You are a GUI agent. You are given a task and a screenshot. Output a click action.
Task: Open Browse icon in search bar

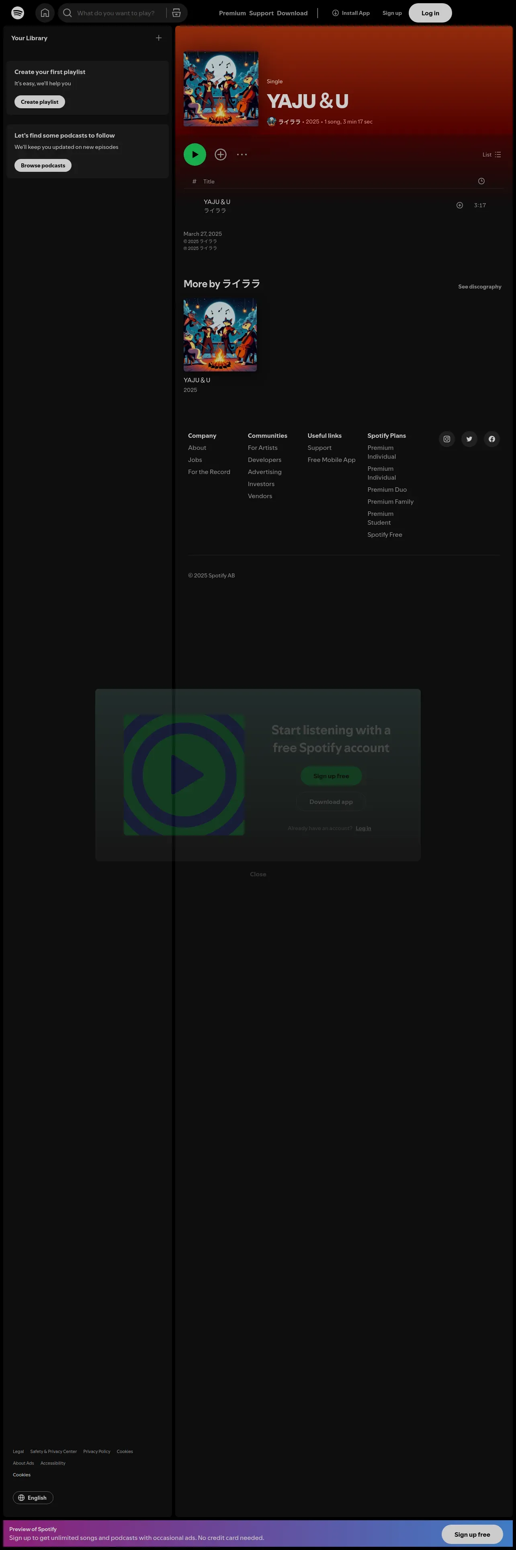176,12
